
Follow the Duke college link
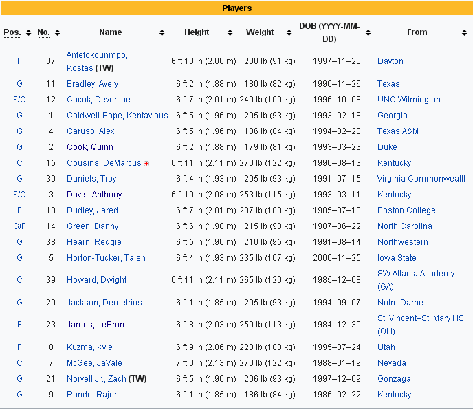pos(387,147)
